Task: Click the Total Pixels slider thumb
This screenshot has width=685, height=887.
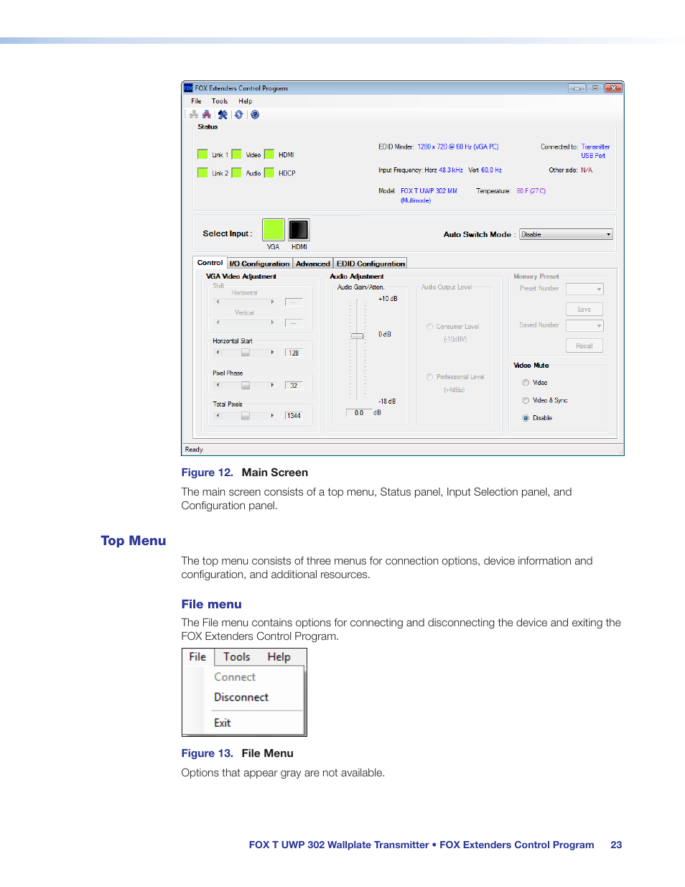Action: [246, 416]
